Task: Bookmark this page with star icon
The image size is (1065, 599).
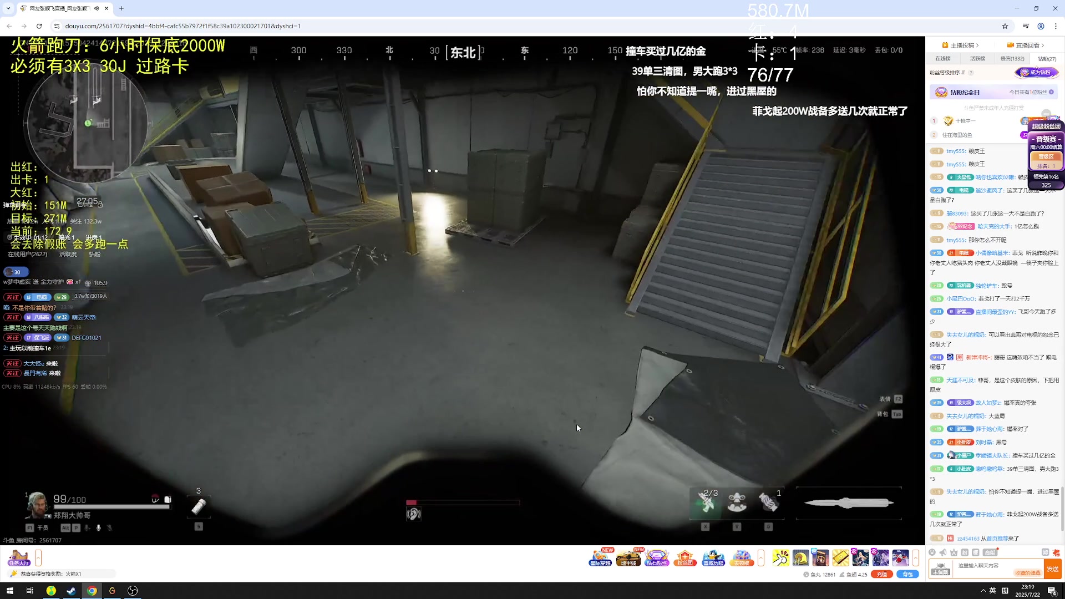Action: coord(1005,26)
